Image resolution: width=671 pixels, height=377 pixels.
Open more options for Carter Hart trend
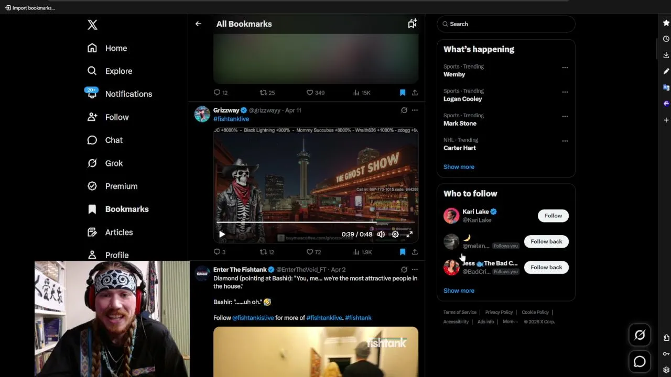click(565, 141)
